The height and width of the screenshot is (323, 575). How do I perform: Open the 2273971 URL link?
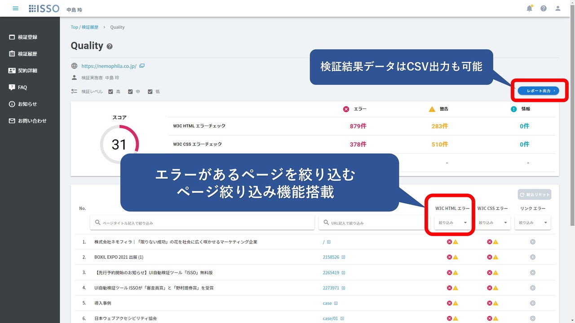[331, 288]
